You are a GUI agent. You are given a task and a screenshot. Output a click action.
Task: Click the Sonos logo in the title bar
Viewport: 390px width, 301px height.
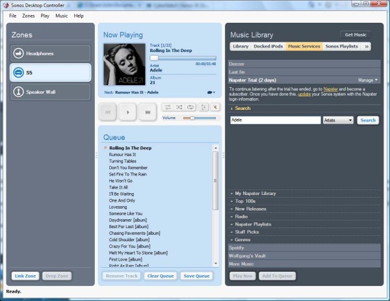coord(6,5)
